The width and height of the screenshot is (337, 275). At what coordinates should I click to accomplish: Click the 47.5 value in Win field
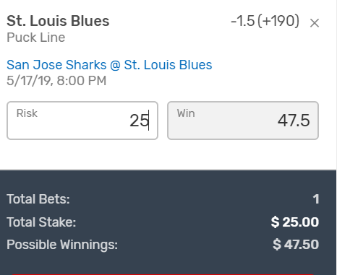tap(294, 121)
